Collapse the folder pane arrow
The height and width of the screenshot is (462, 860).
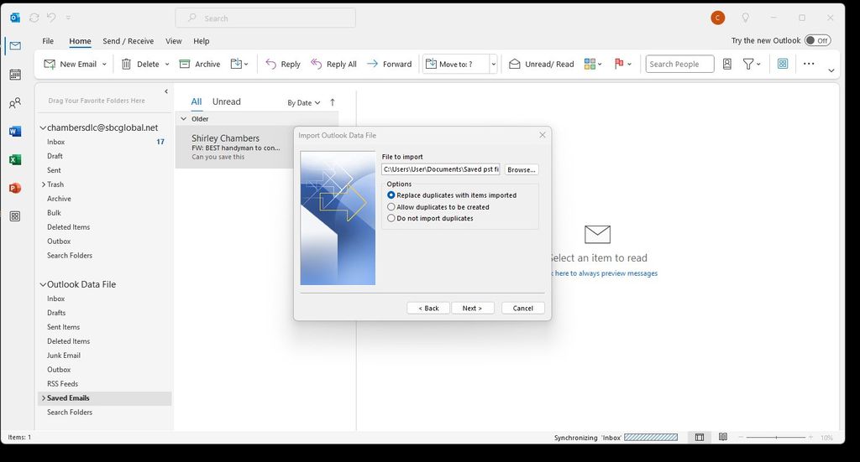166,91
